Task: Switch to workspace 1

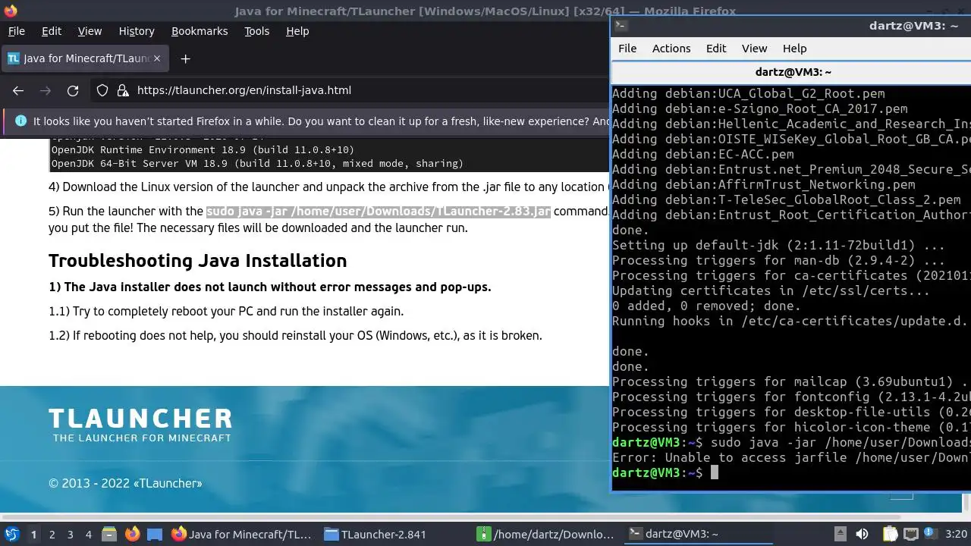Action: [x=33, y=535]
